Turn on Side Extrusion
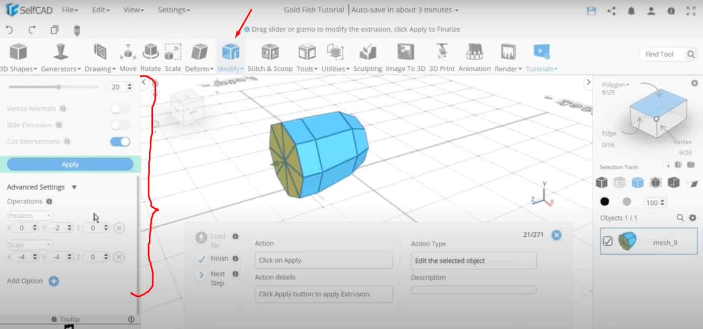The height and width of the screenshot is (329, 703). 119,125
